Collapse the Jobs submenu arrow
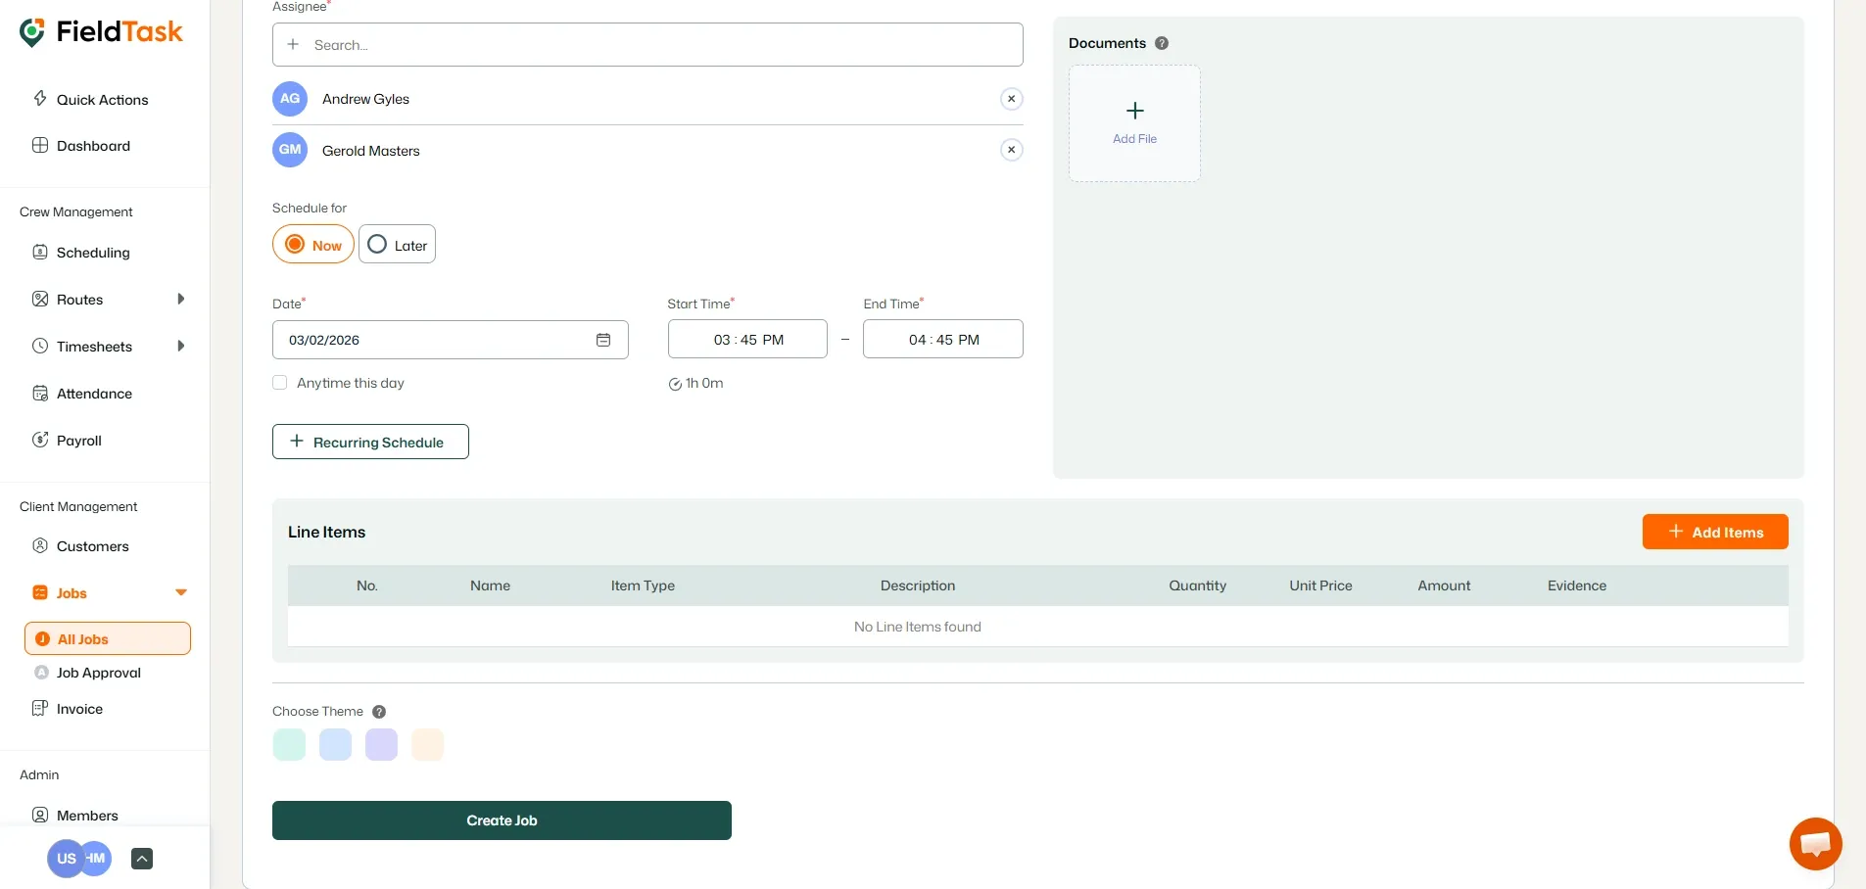Viewport: 1866px width, 889px height. (x=180, y=592)
